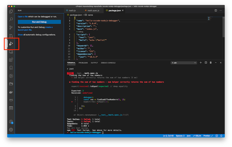Click Show automatic debug configurations link
The image size is (232, 147).
20,35
